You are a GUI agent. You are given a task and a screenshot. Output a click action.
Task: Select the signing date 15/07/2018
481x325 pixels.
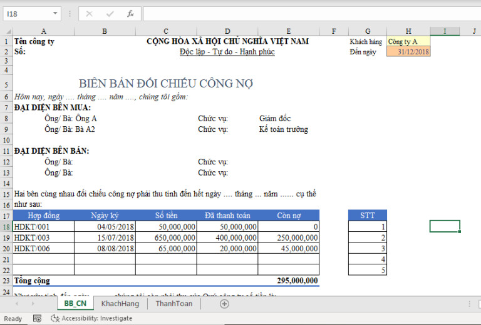(105, 237)
